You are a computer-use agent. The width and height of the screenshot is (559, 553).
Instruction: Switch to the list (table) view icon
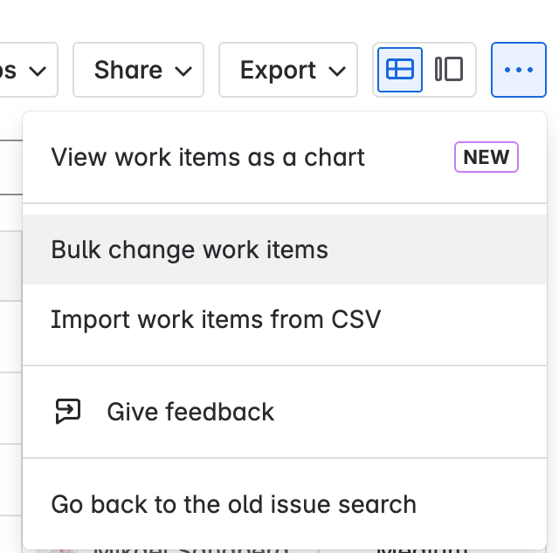[x=400, y=70]
